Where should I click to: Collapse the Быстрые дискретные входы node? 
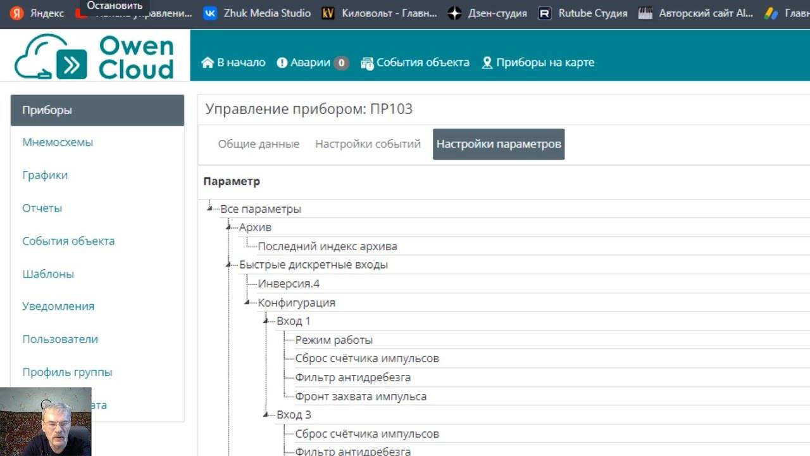[x=229, y=264]
